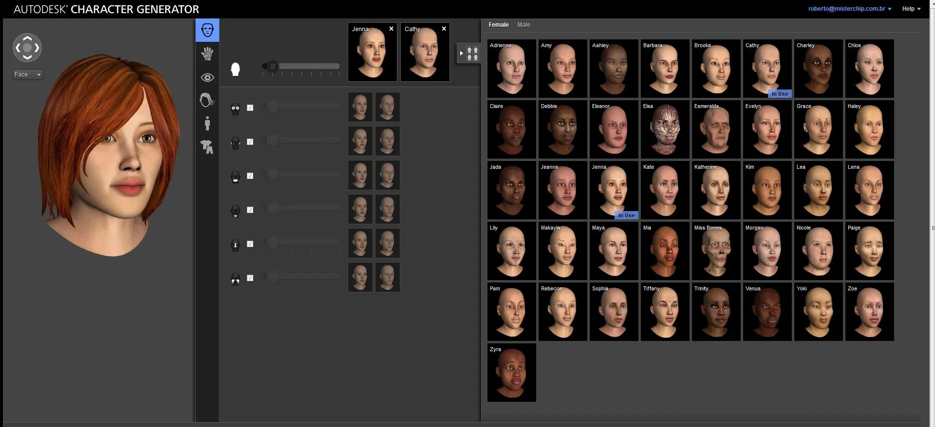Choose the Venus face preset
Viewport: 935px width, 427px height.
pyautogui.click(x=767, y=312)
